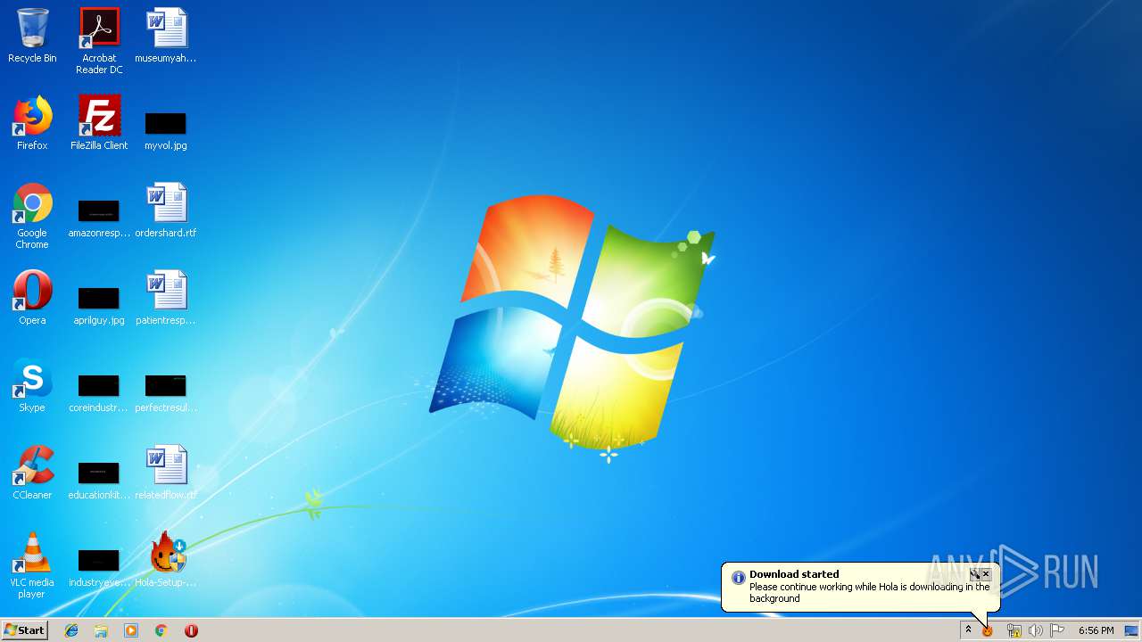Screen dimensions: 1142x642
Task: Open the Recycle Bin desktop icon
Action: click(x=32, y=36)
